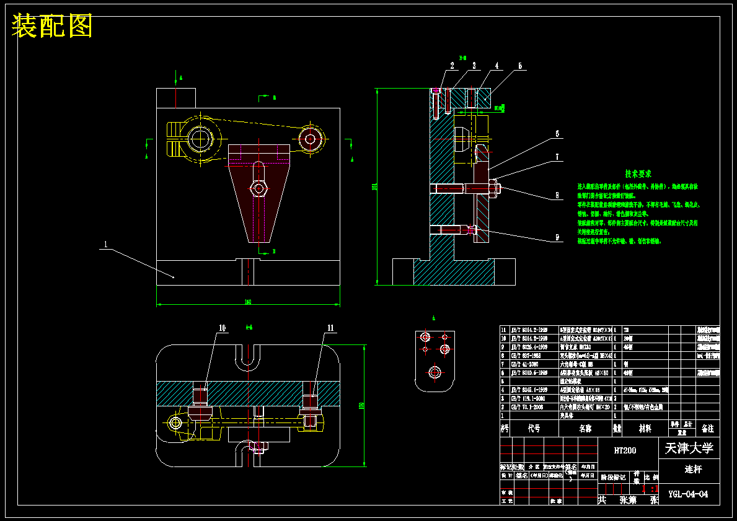The width and height of the screenshot is (737, 521).
Task: Click part balloon number 8 label
Action: [557, 195]
